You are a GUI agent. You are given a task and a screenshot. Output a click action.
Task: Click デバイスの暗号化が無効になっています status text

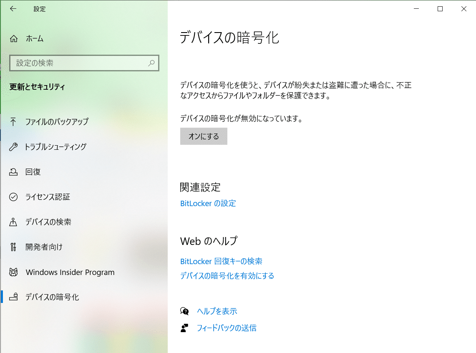tap(242, 119)
